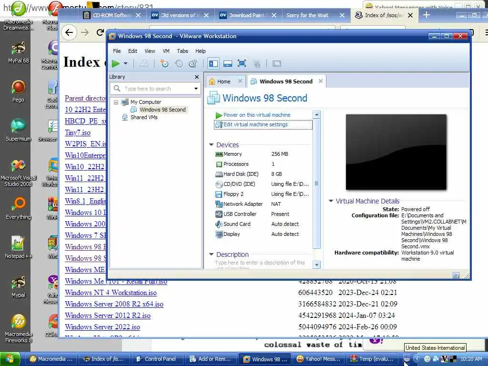Close the Windows 98 Second tab
Screen dimensions: 488x366
pyautogui.click(x=321, y=81)
